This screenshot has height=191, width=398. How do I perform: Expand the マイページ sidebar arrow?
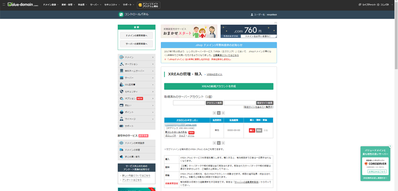[153, 119]
